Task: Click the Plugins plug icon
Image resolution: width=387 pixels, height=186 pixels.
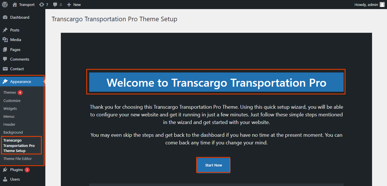Action: pos(5,170)
